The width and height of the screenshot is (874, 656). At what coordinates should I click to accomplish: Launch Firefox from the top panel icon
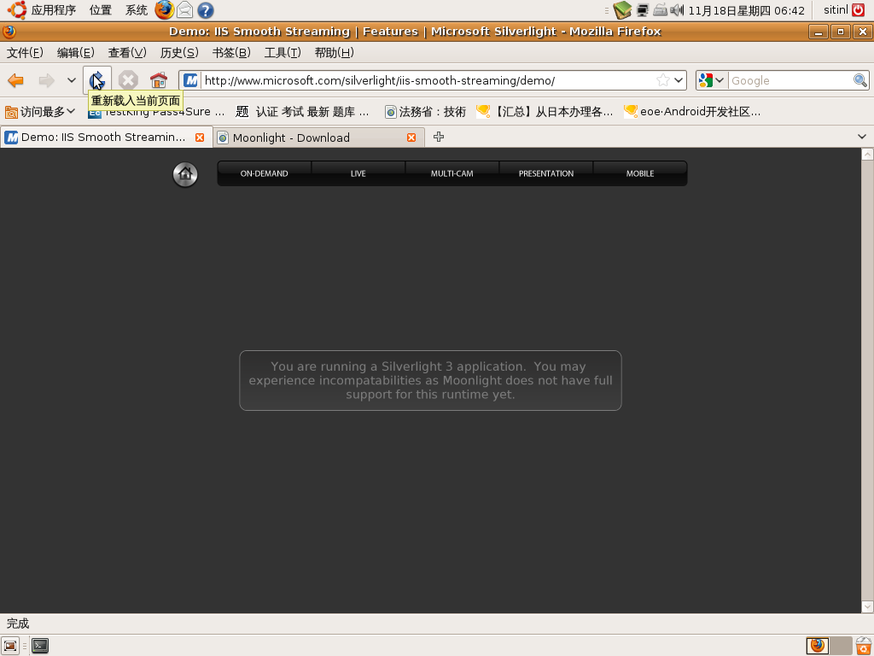pos(165,10)
